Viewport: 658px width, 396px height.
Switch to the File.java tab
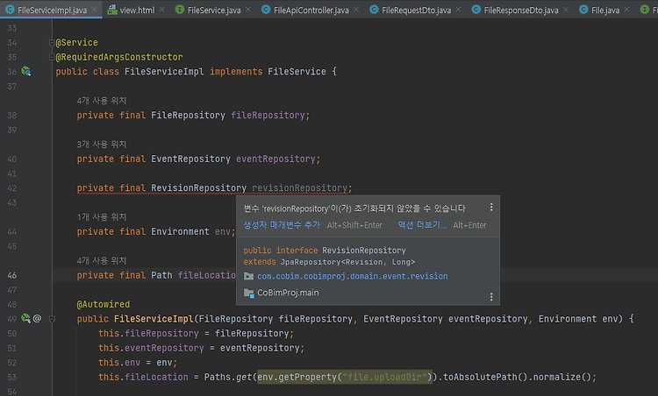click(605, 10)
